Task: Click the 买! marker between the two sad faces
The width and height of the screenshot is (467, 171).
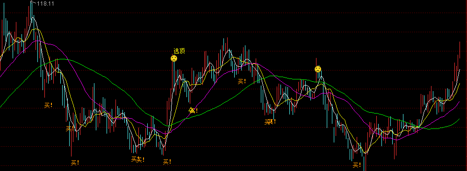Action: (x=242, y=81)
